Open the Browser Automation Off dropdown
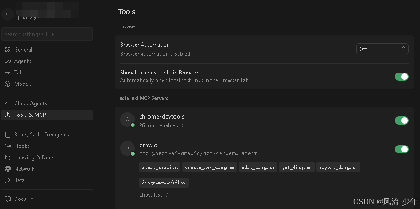 382,49
